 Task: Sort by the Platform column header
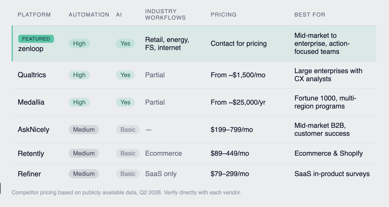pyautogui.click(x=34, y=15)
